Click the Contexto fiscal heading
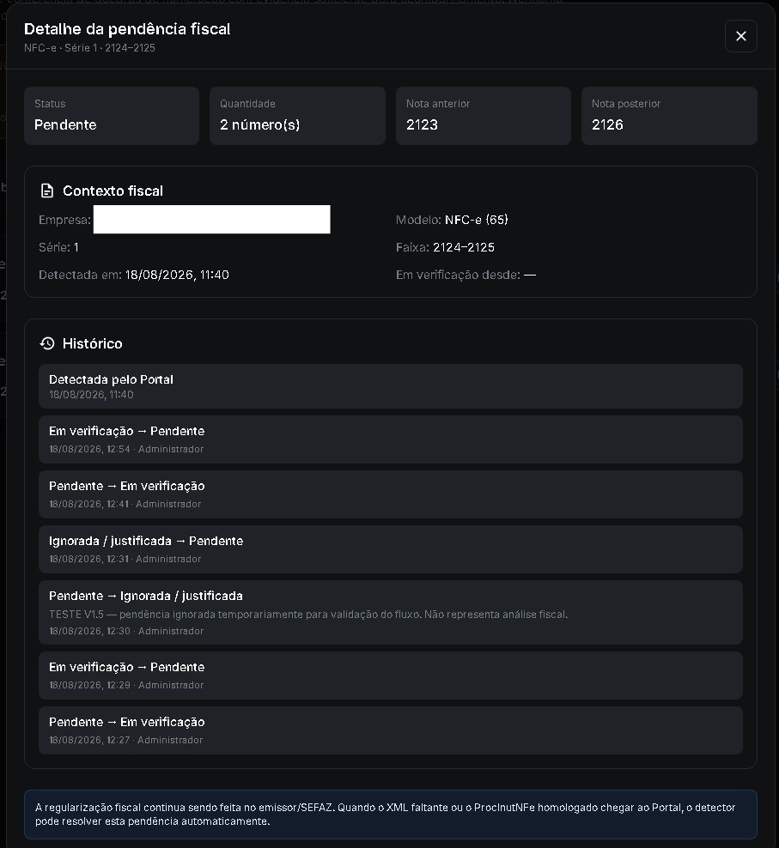The height and width of the screenshot is (848, 779). pyautogui.click(x=113, y=191)
